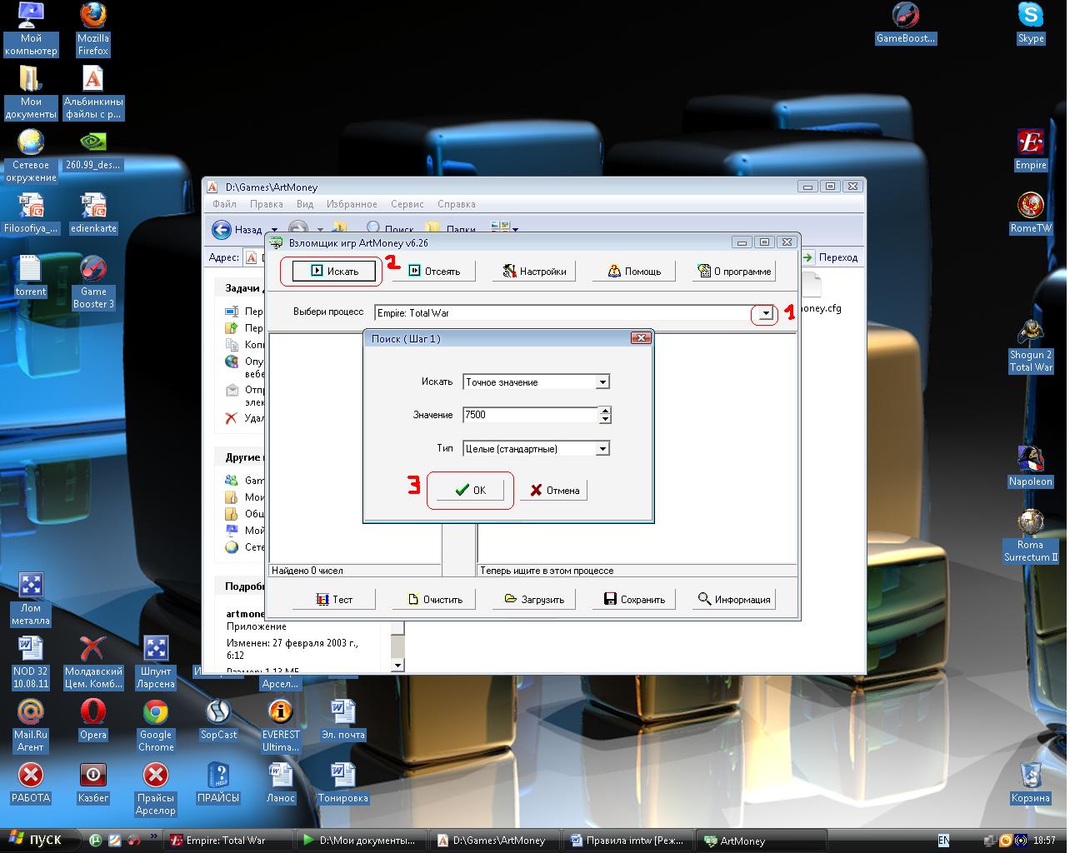Click the Сохранить save button
This screenshot has width=1080, height=853.
(633, 599)
